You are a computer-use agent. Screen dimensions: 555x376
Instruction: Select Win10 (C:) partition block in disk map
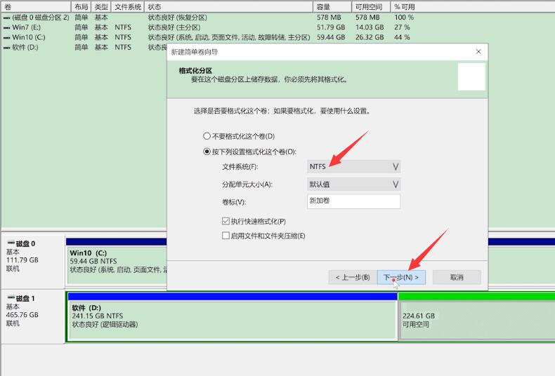tap(117, 264)
